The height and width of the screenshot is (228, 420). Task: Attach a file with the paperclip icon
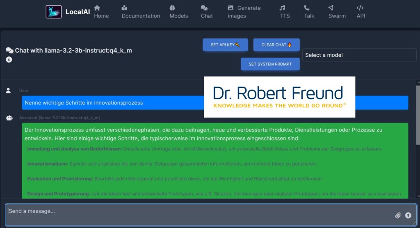pos(397,215)
